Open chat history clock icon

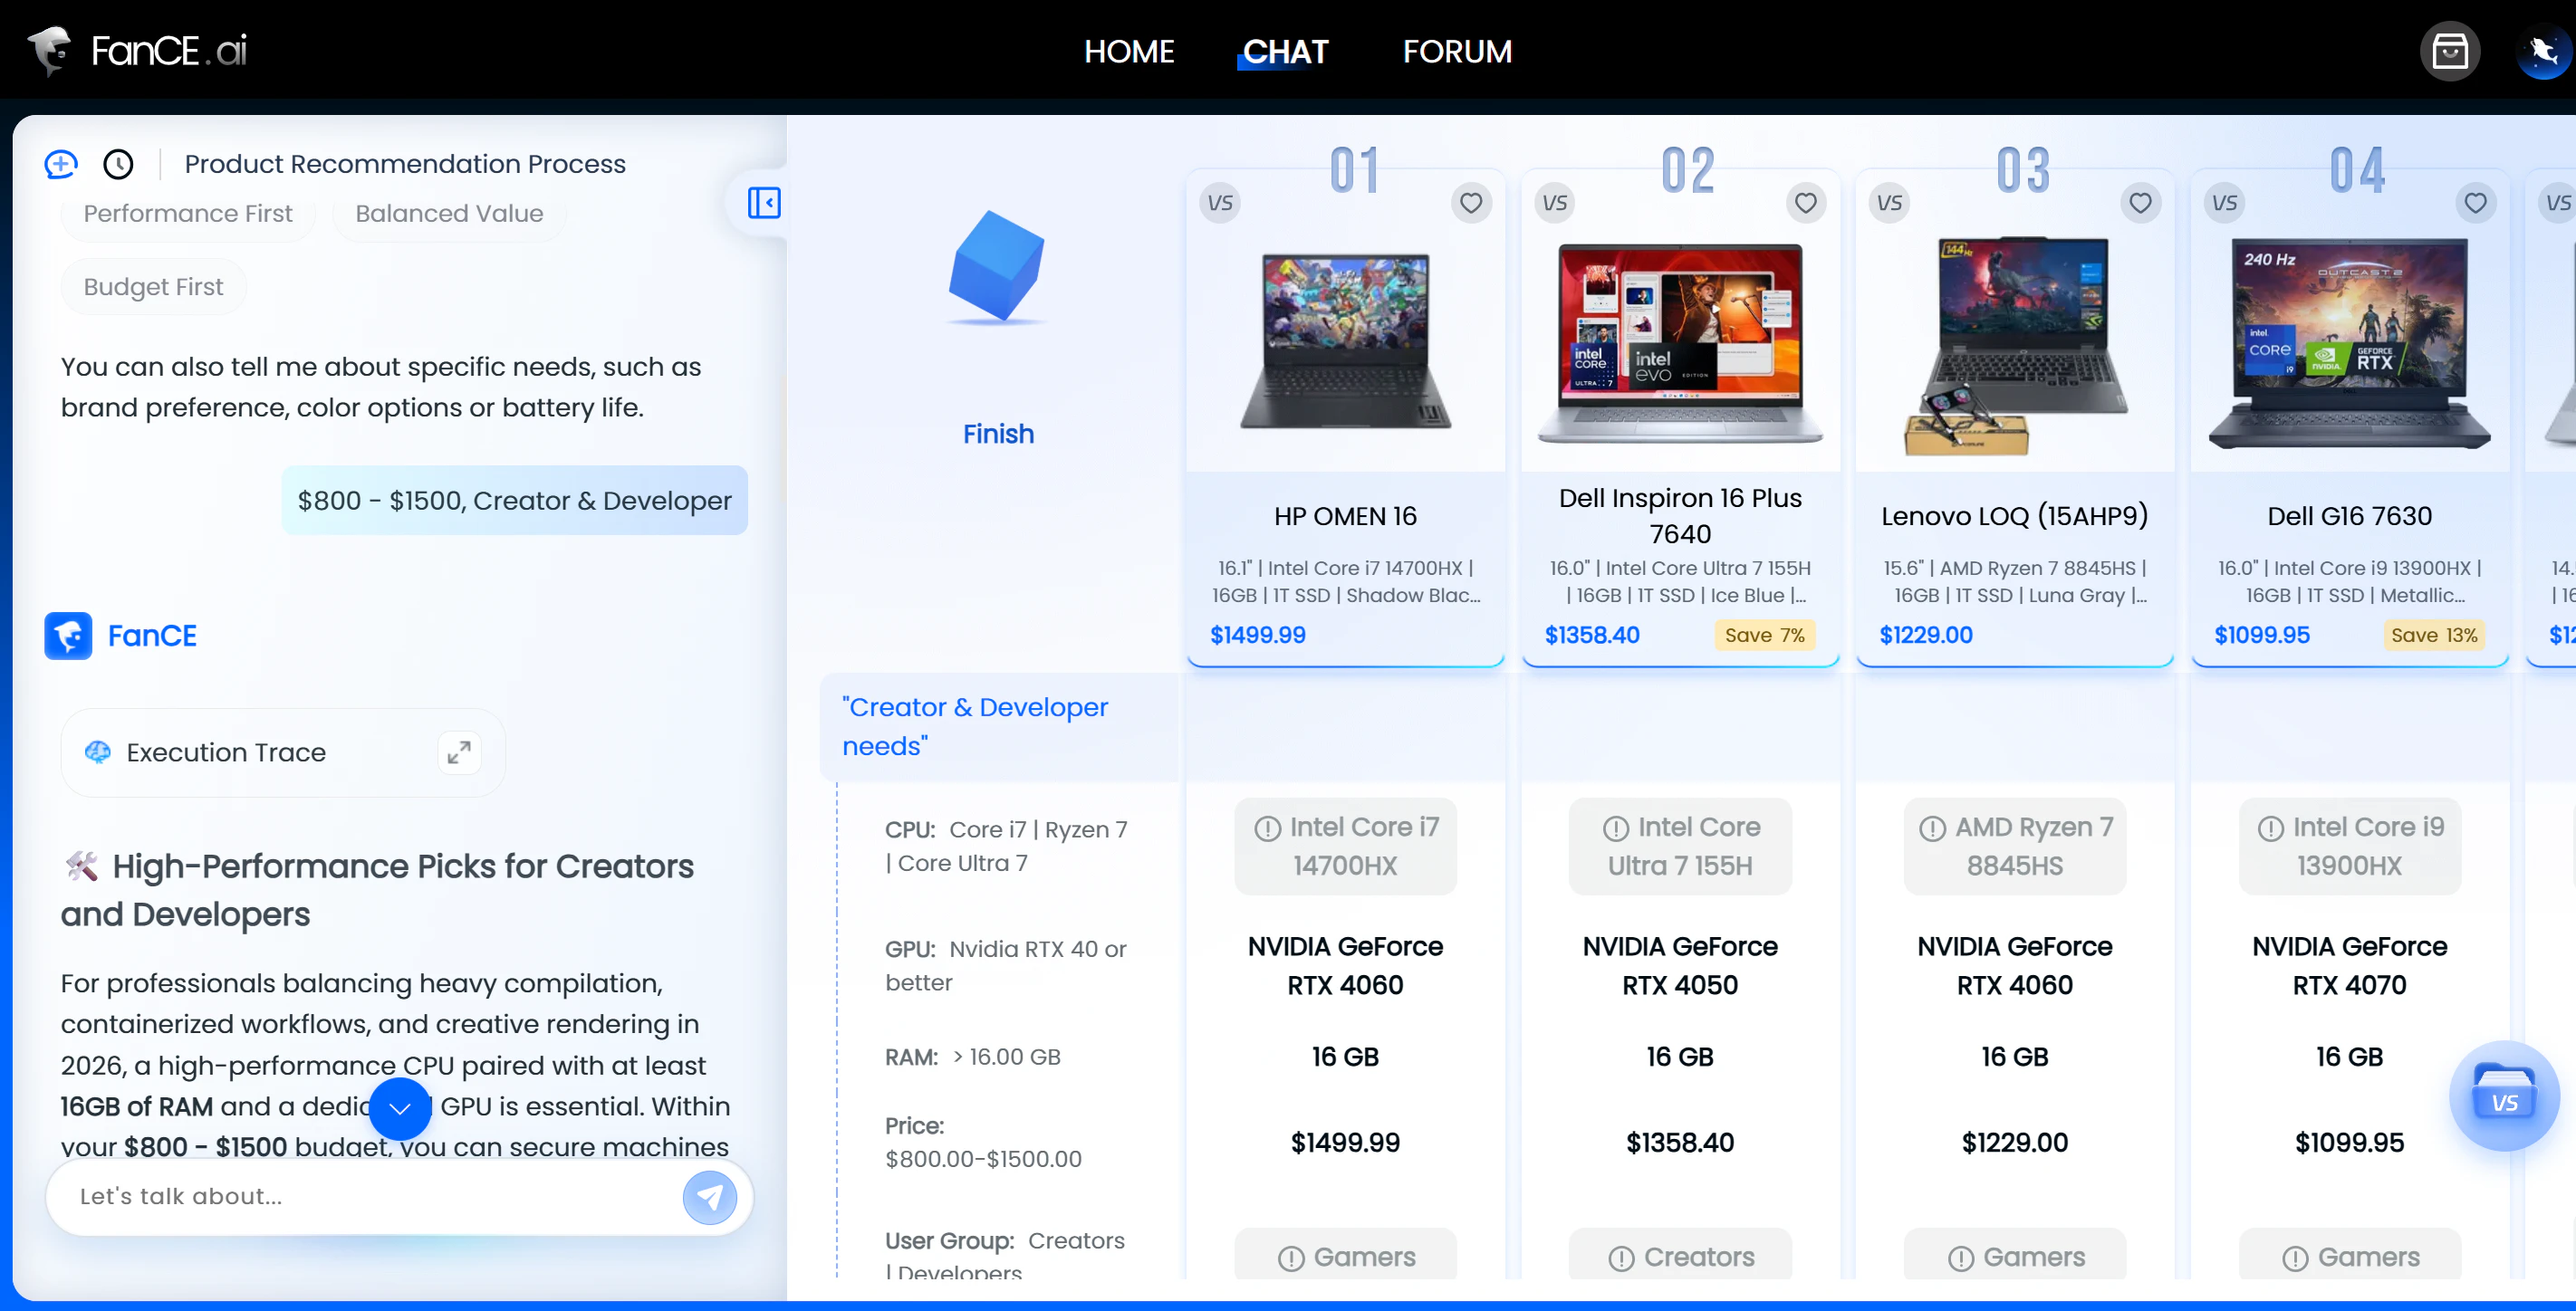click(118, 164)
